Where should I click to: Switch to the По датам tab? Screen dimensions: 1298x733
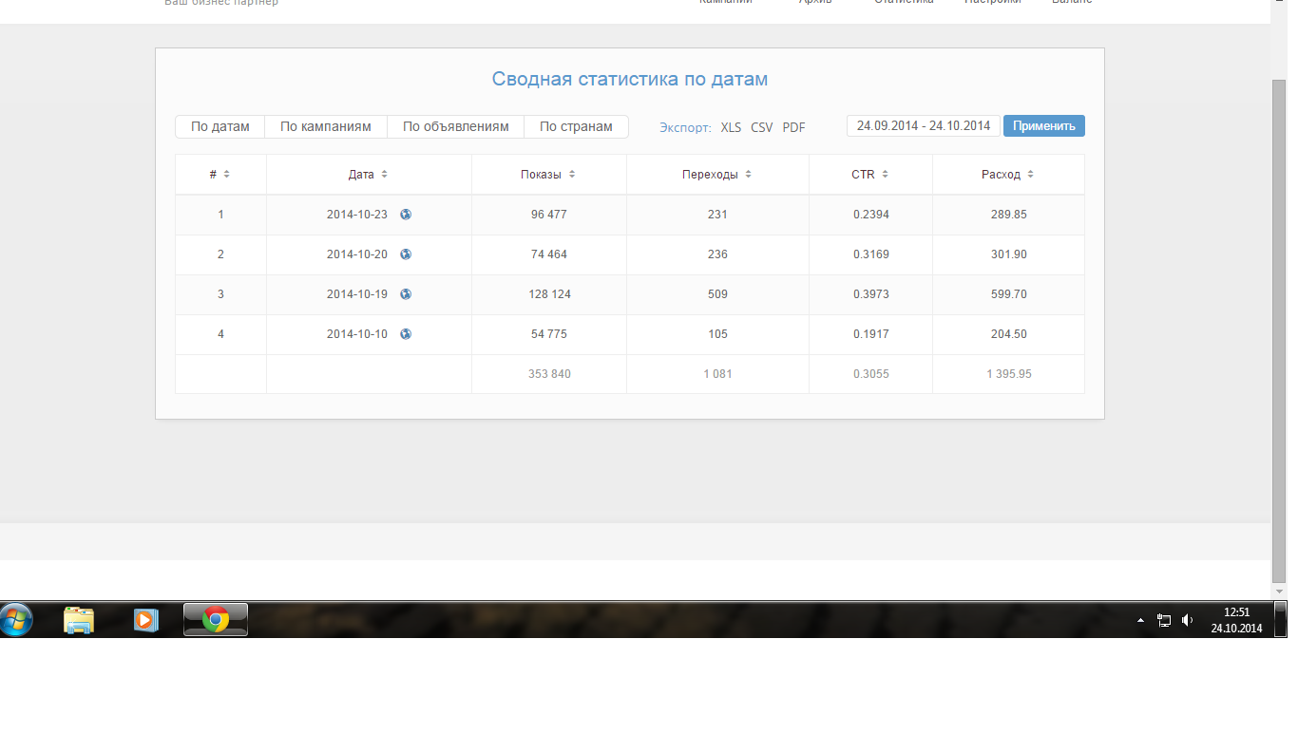(220, 126)
